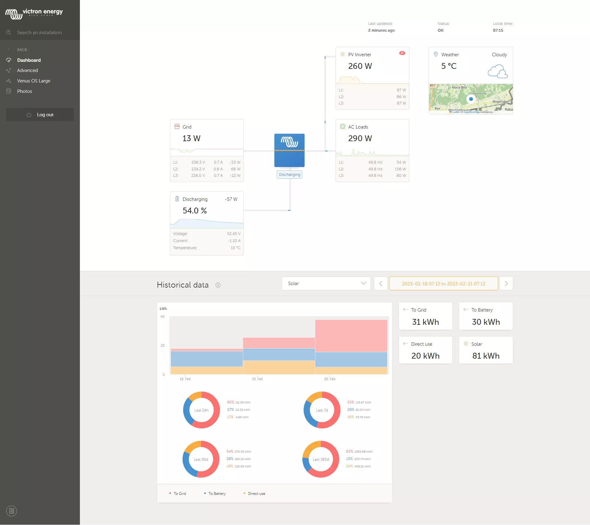Click the blue Victron inverter device icon
Viewport: 590px width, 525px height.
coord(289,150)
